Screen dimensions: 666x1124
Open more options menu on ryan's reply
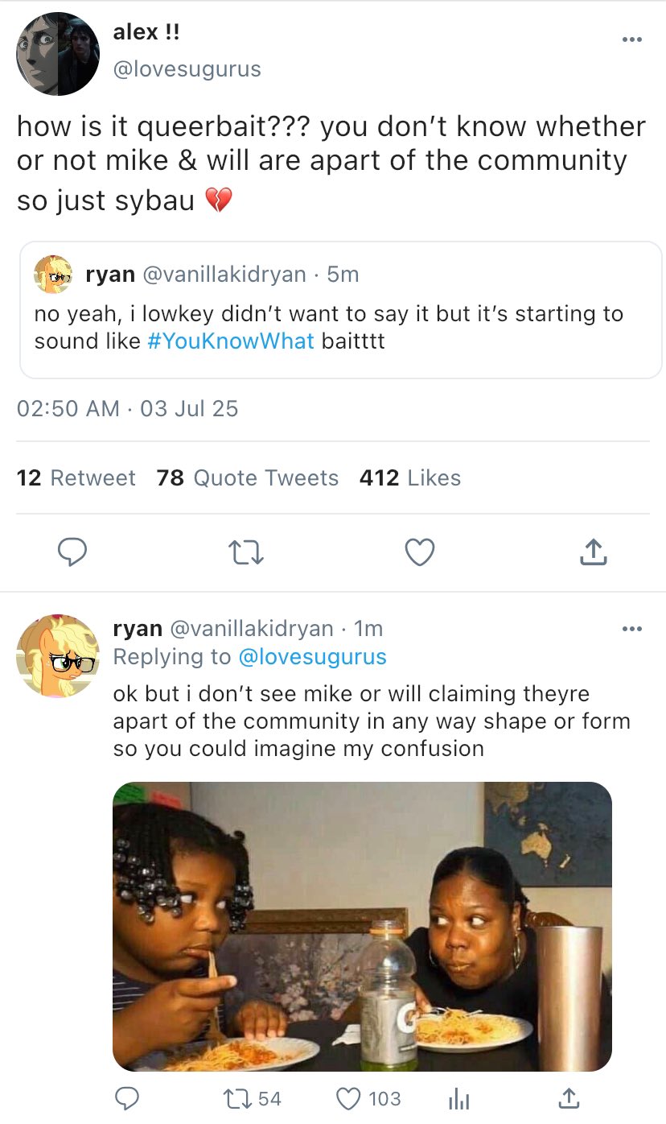pyautogui.click(x=632, y=629)
